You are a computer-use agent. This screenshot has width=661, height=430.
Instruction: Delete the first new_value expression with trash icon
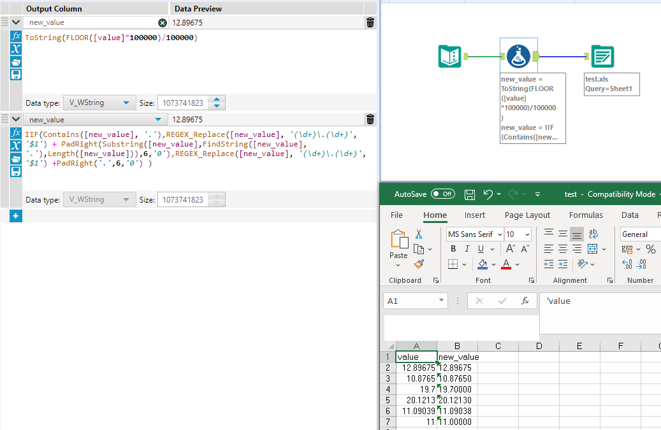point(370,23)
